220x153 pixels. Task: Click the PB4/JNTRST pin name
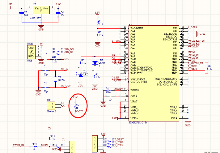click(170, 40)
